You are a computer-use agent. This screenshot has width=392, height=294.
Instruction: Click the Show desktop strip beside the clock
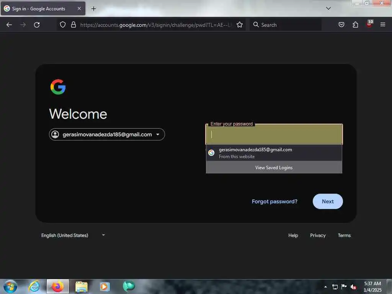coord(389,286)
